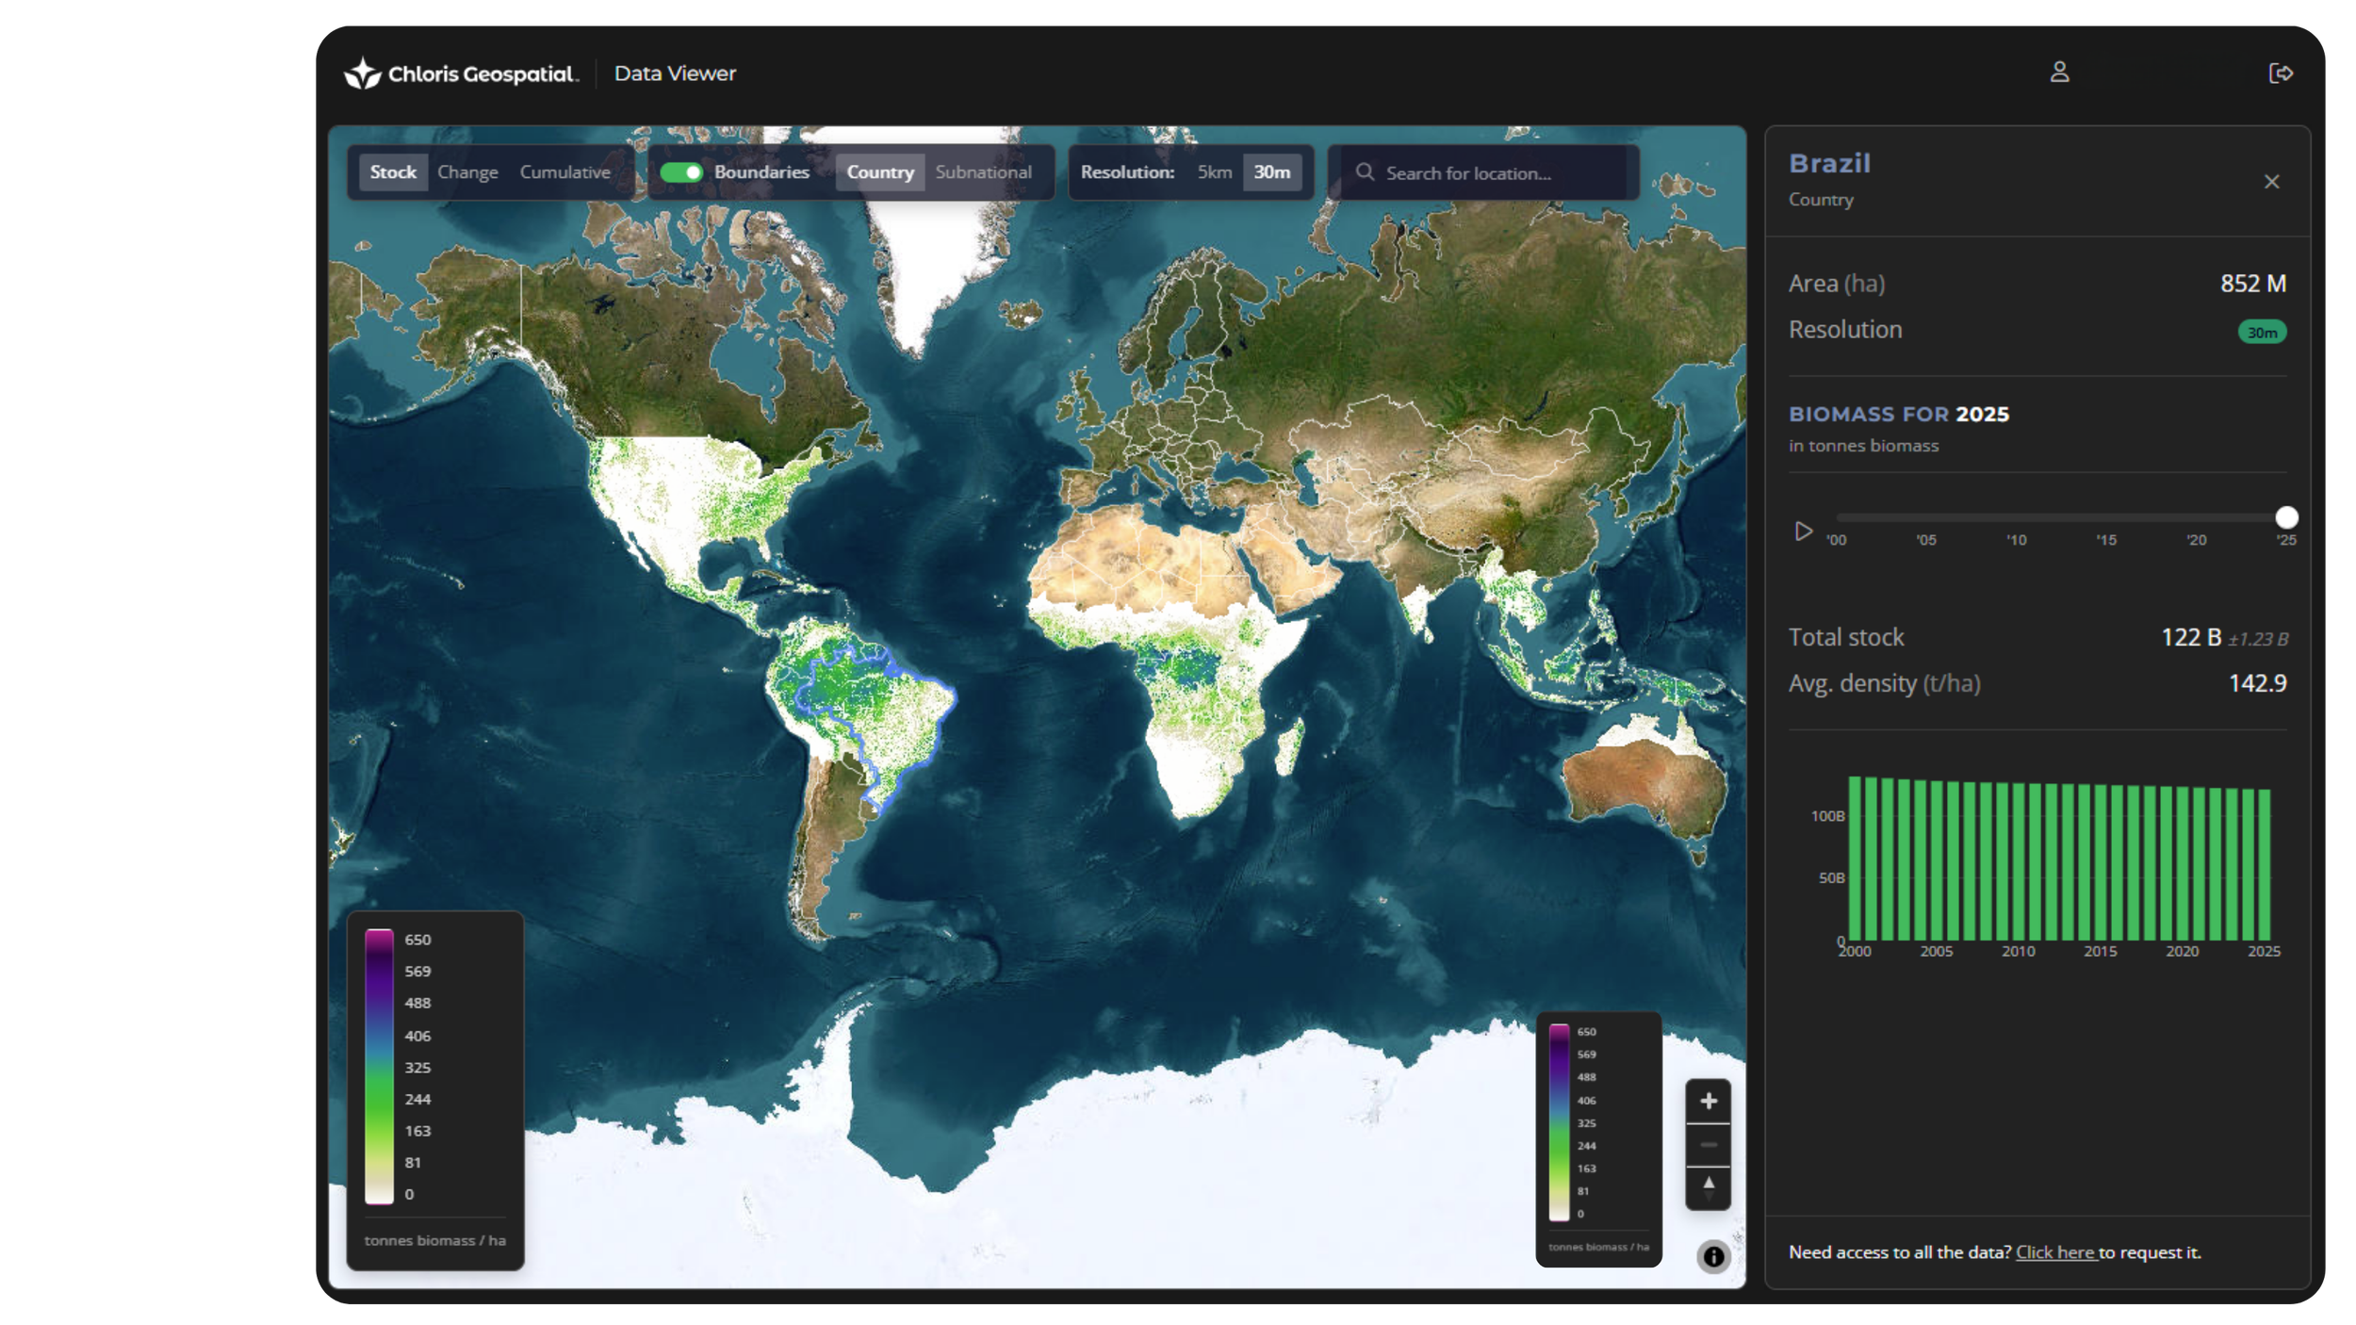Open the user profile icon

click(2059, 73)
